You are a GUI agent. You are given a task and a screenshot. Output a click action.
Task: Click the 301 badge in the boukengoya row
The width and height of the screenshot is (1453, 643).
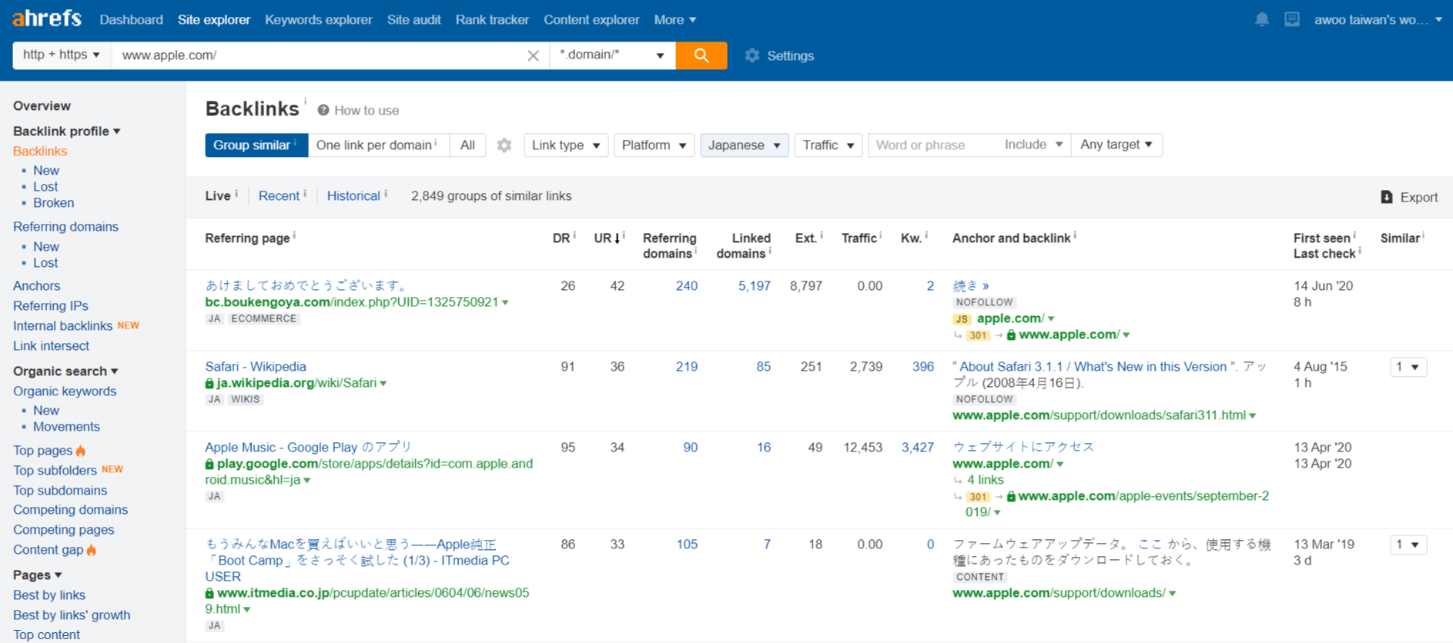click(978, 335)
